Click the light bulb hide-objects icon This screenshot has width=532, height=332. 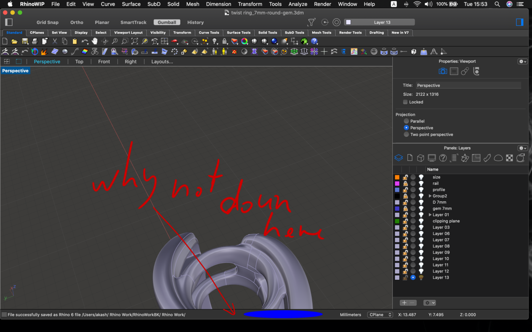(x=215, y=41)
